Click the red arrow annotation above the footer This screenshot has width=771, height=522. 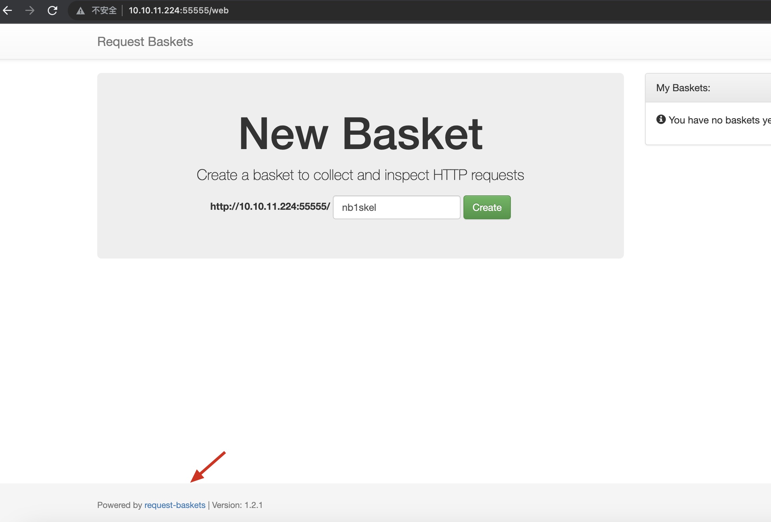pyautogui.click(x=208, y=467)
